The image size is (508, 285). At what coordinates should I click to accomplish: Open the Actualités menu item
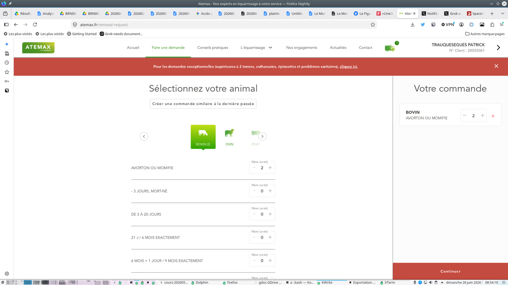pos(338,48)
